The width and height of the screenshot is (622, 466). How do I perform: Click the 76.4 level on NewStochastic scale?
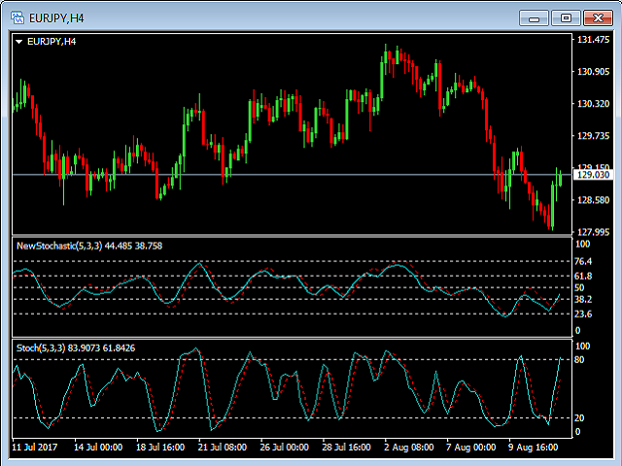(583, 262)
